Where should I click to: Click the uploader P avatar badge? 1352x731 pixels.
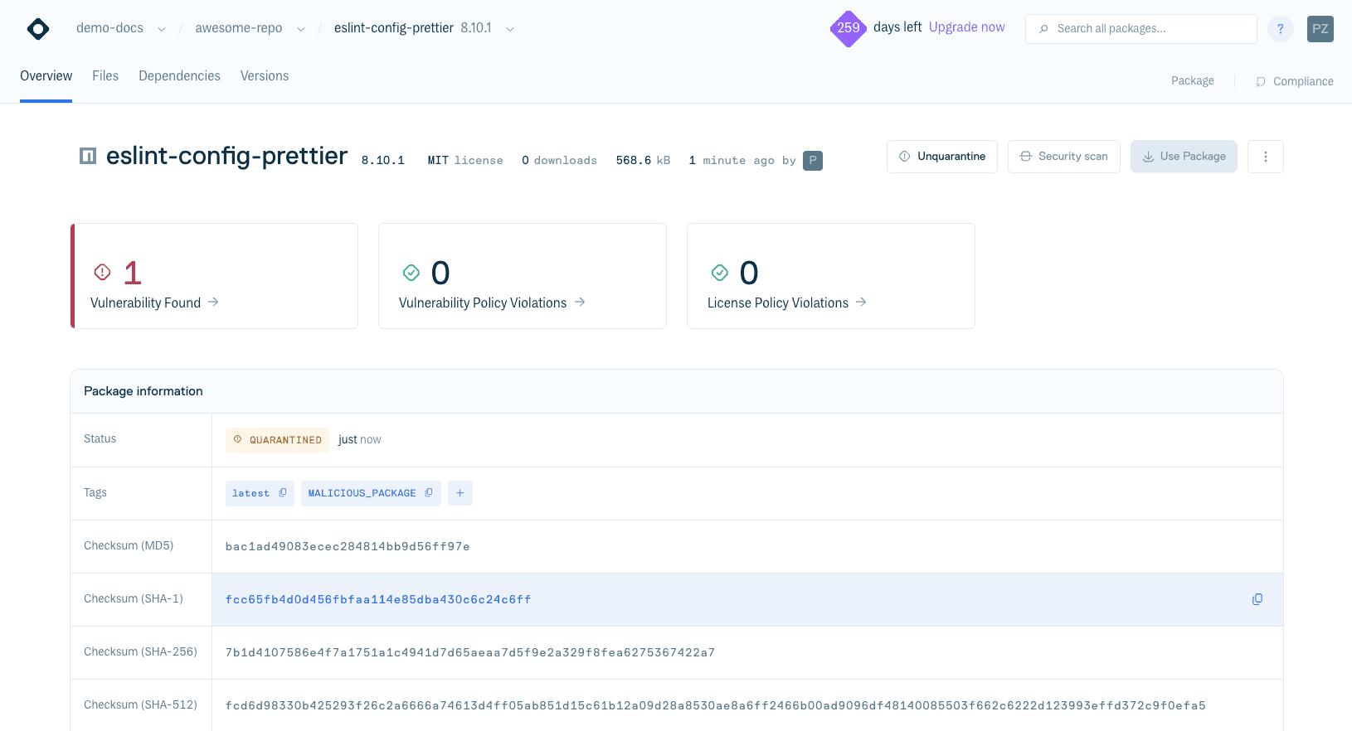point(812,161)
